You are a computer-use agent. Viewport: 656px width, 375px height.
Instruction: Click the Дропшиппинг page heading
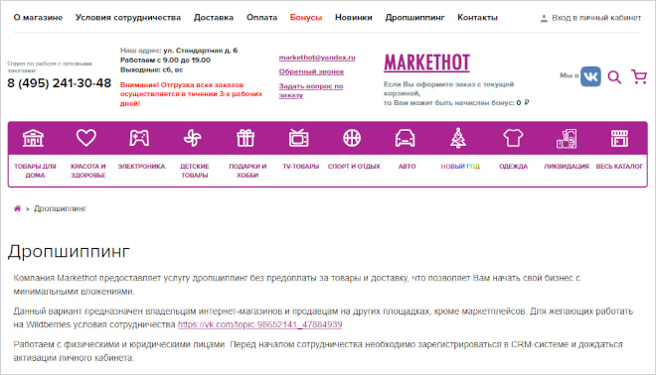69,251
